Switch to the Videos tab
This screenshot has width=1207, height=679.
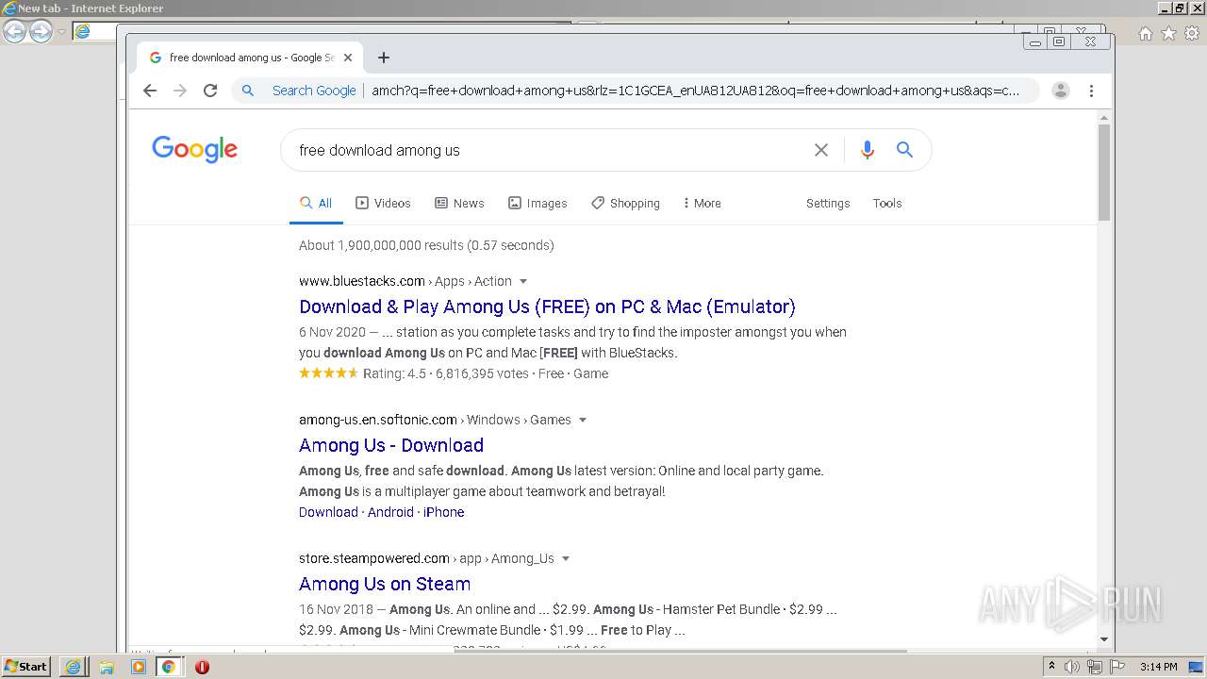pyautogui.click(x=383, y=203)
